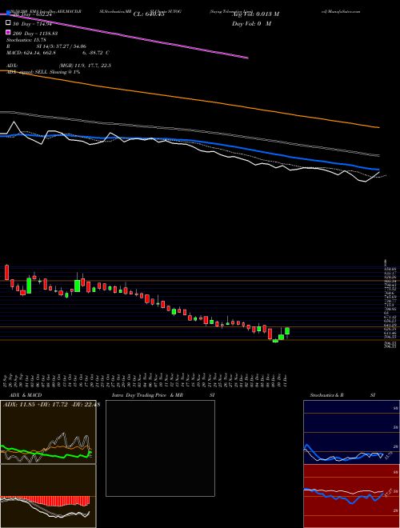
Task: Click the 'Day Vol: 0 M' label
Action: tap(251, 24)
